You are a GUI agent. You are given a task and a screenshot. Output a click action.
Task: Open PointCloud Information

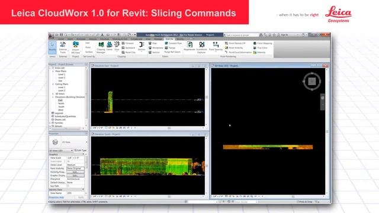point(238,52)
